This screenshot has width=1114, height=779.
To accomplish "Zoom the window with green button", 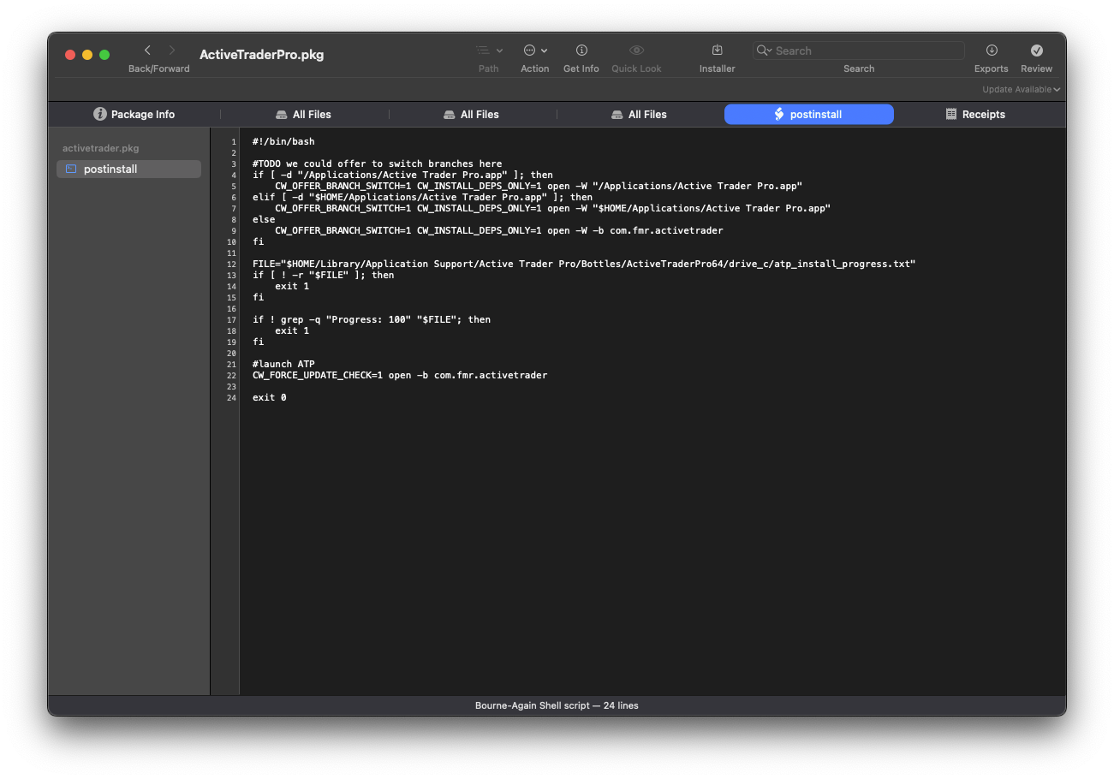I will [x=104, y=55].
